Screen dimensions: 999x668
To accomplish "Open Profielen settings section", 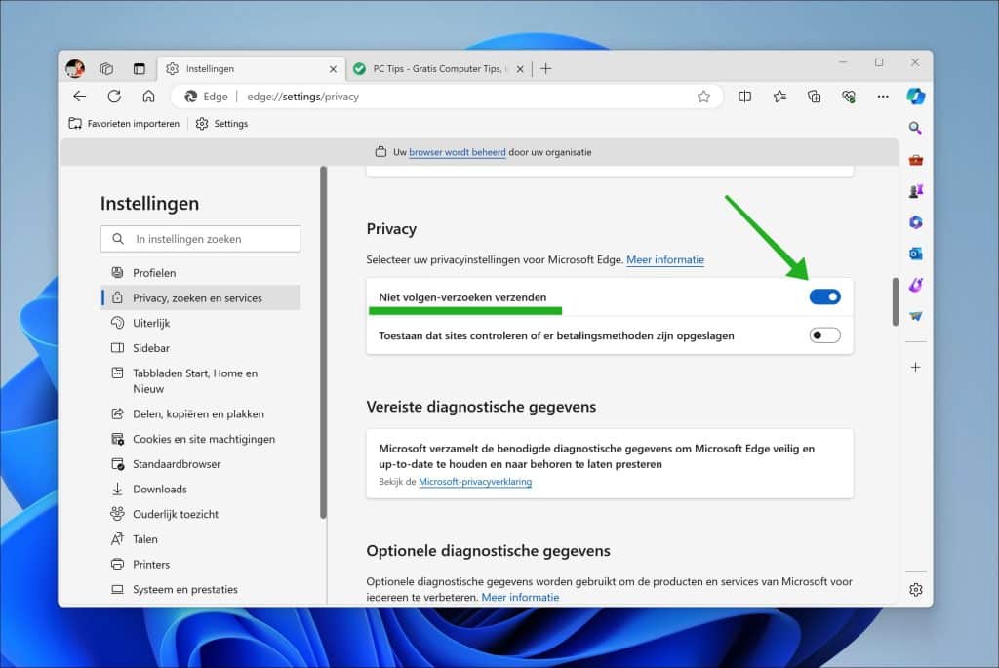I will pyautogui.click(x=201, y=272).
